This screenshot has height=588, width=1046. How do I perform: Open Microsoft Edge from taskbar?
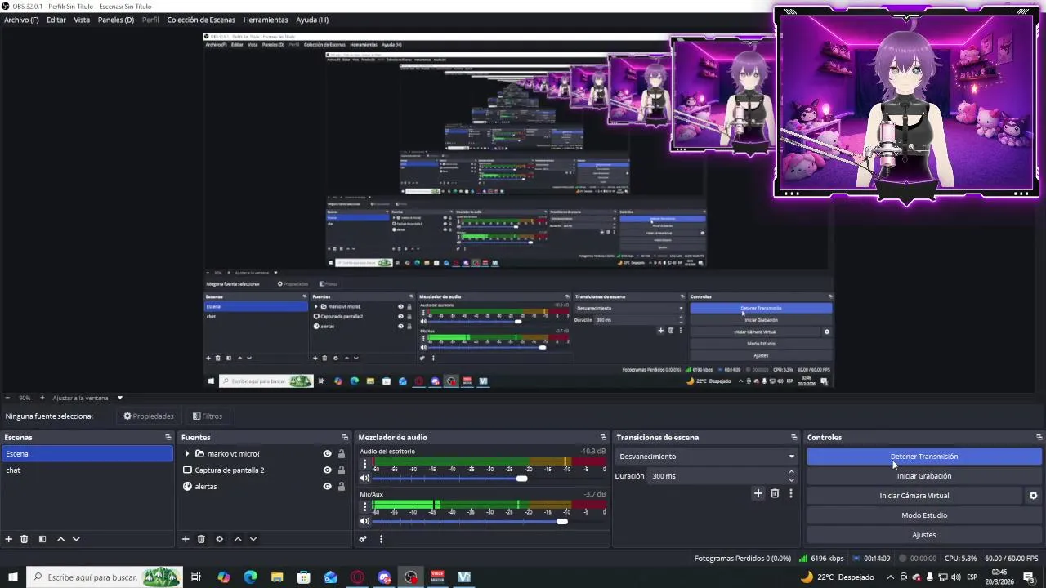[x=251, y=577]
